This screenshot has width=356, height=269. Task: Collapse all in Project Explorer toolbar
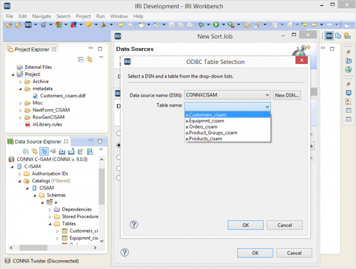[81, 59]
